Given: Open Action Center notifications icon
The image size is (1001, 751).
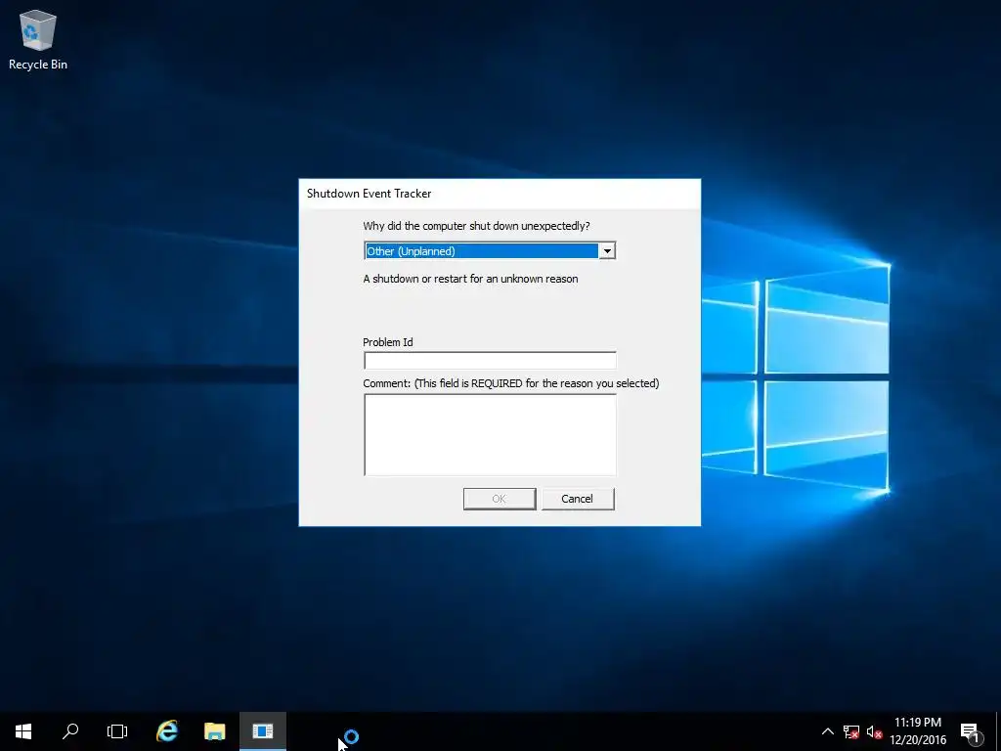Looking at the screenshot, I should 972,731.
